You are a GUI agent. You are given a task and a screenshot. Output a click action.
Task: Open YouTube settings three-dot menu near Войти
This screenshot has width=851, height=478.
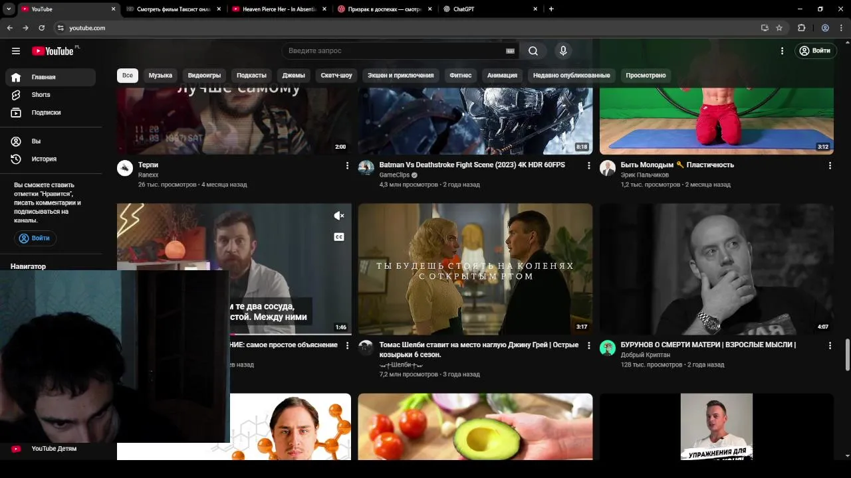[x=783, y=51]
